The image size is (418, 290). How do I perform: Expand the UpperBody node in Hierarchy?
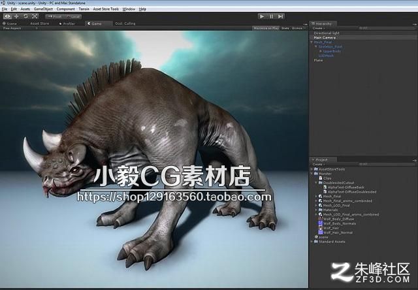(x=321, y=51)
